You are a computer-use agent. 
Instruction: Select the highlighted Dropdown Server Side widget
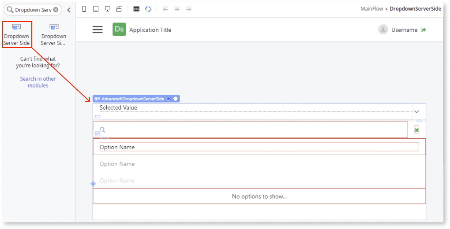click(x=17, y=35)
